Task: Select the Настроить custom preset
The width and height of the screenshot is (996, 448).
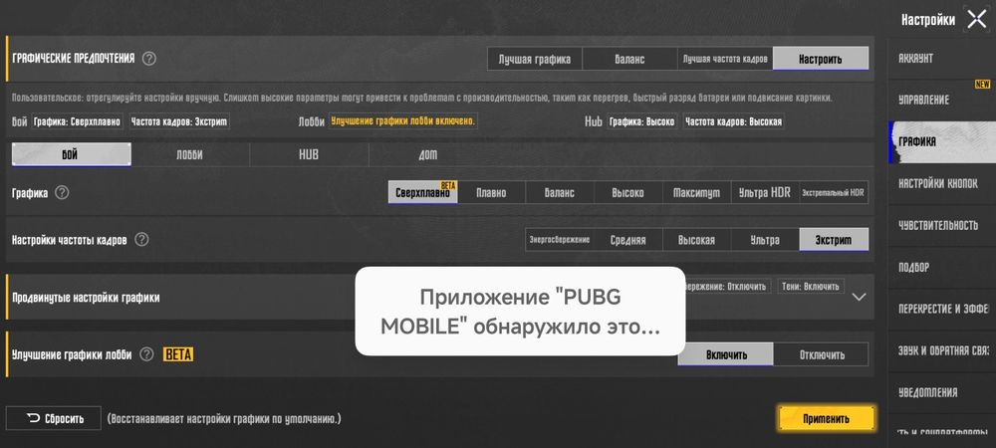Action: click(x=821, y=59)
